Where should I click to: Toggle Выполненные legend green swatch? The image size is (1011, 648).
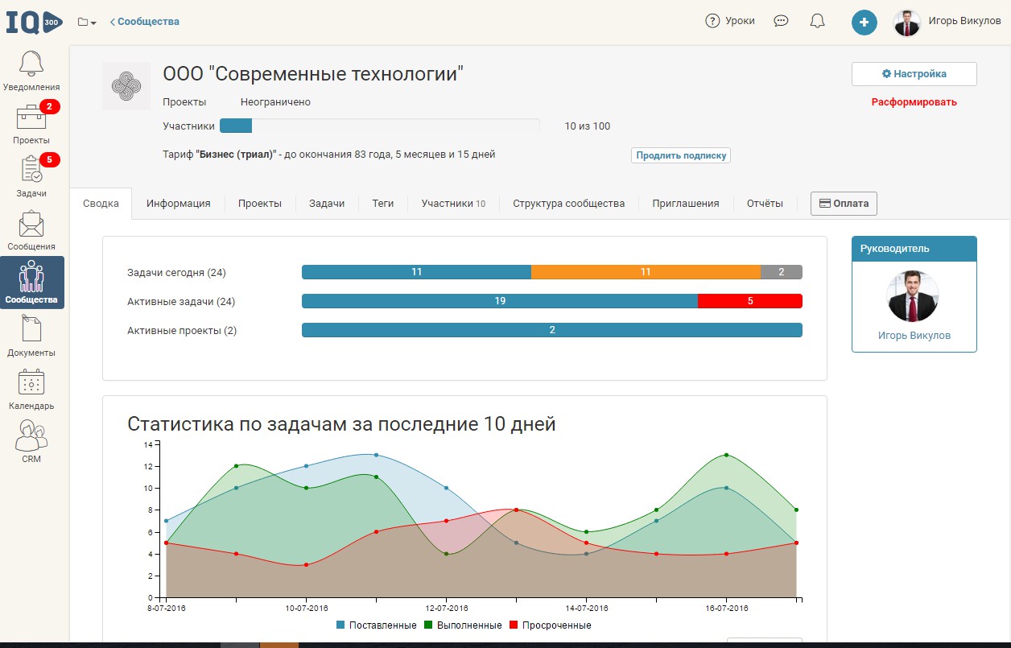point(429,625)
